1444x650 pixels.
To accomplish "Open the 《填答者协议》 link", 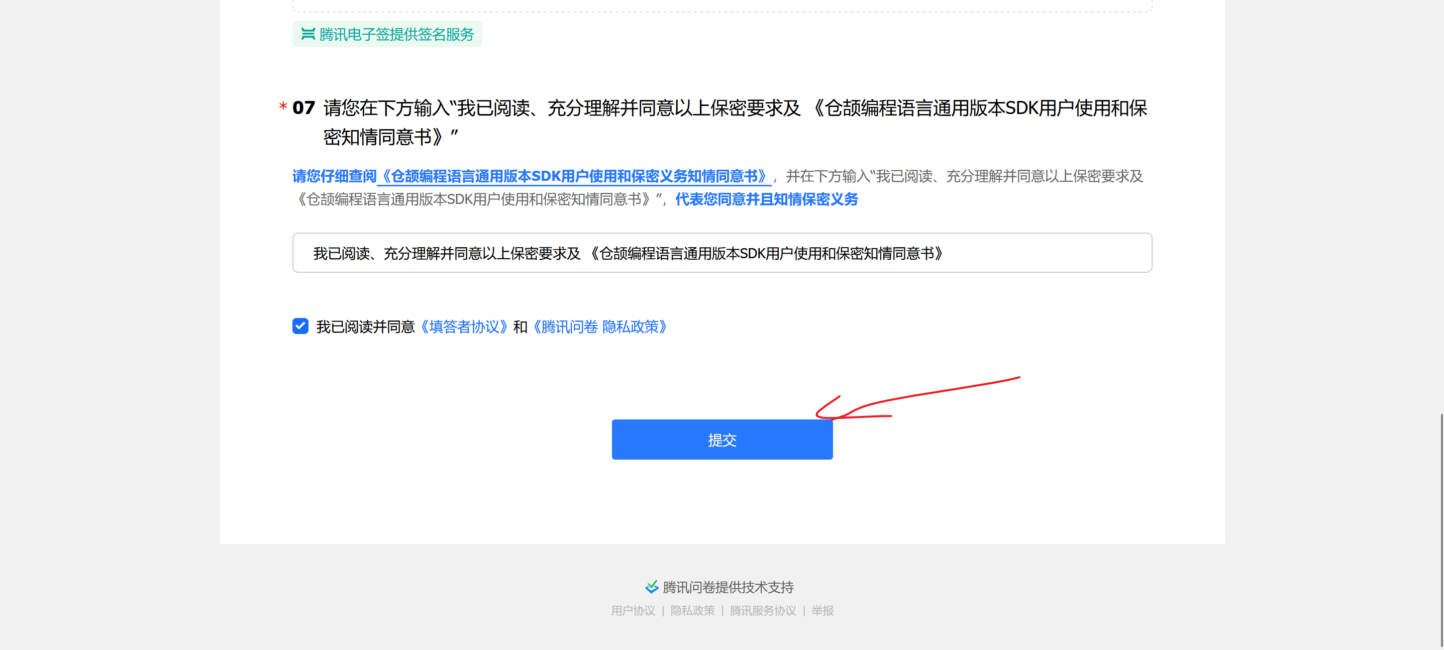I will (x=464, y=327).
